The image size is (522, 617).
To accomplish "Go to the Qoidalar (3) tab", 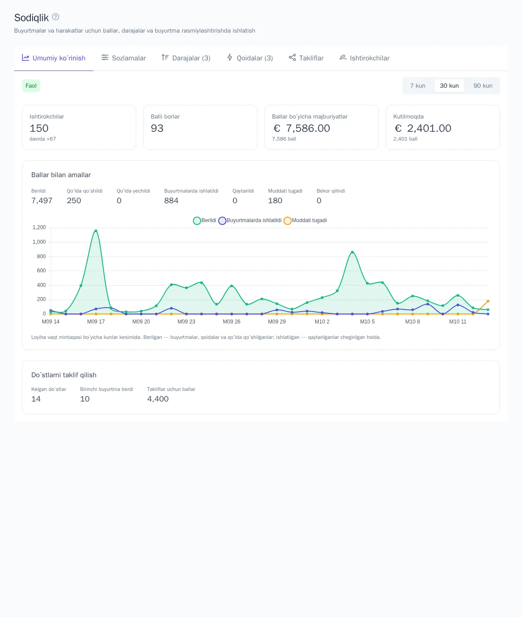I will tap(250, 58).
